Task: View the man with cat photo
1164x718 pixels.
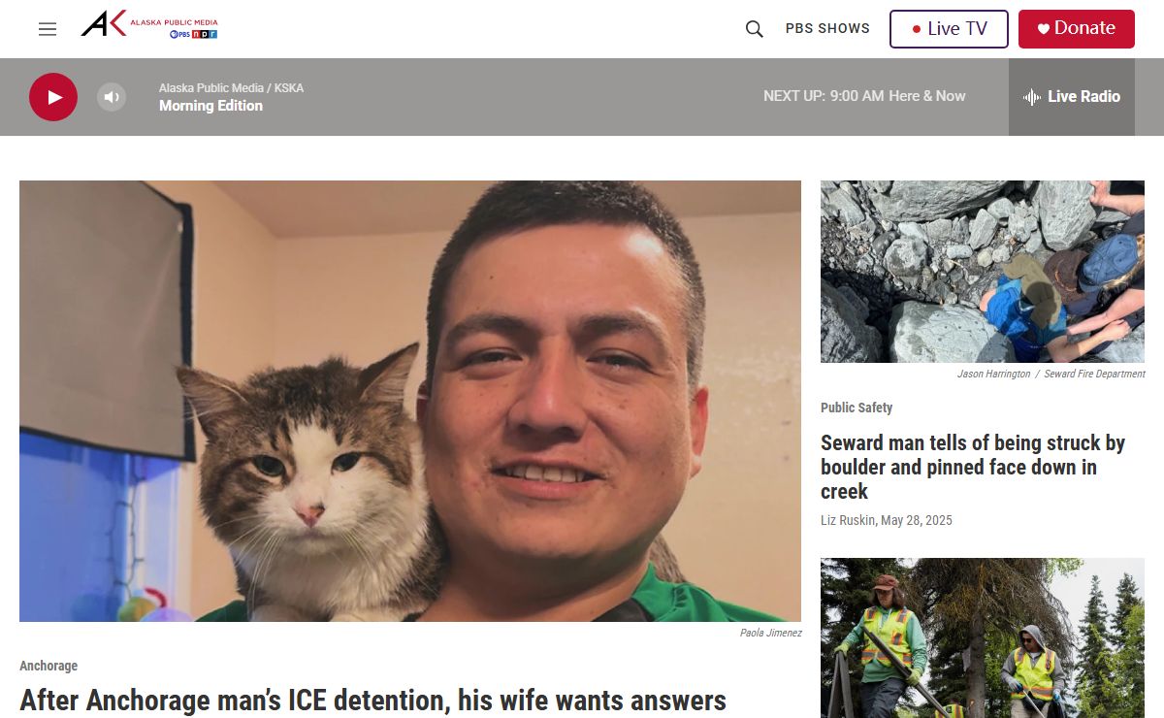Action: click(410, 401)
